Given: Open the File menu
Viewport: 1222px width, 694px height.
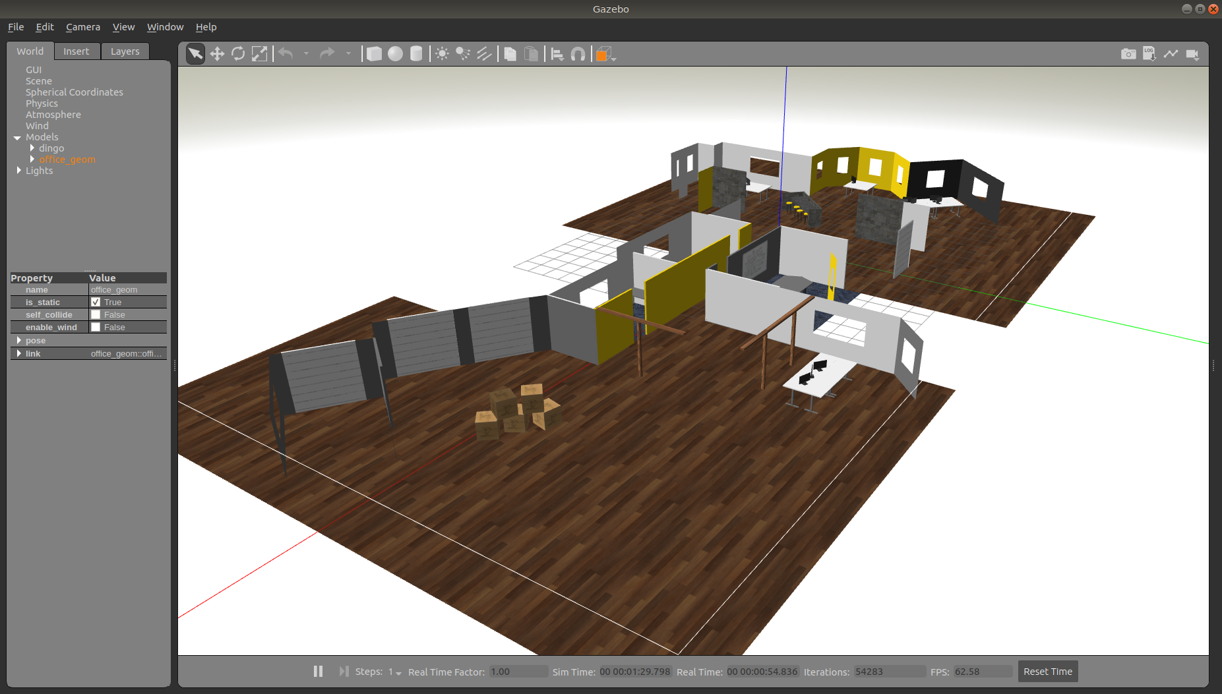Looking at the screenshot, I should click(16, 27).
